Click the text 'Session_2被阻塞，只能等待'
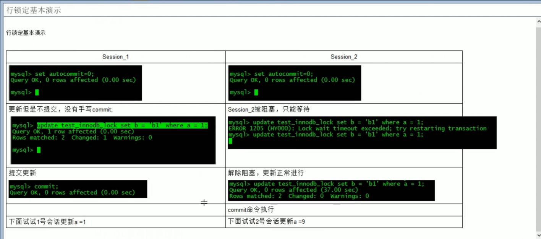541x239 pixels. point(269,109)
